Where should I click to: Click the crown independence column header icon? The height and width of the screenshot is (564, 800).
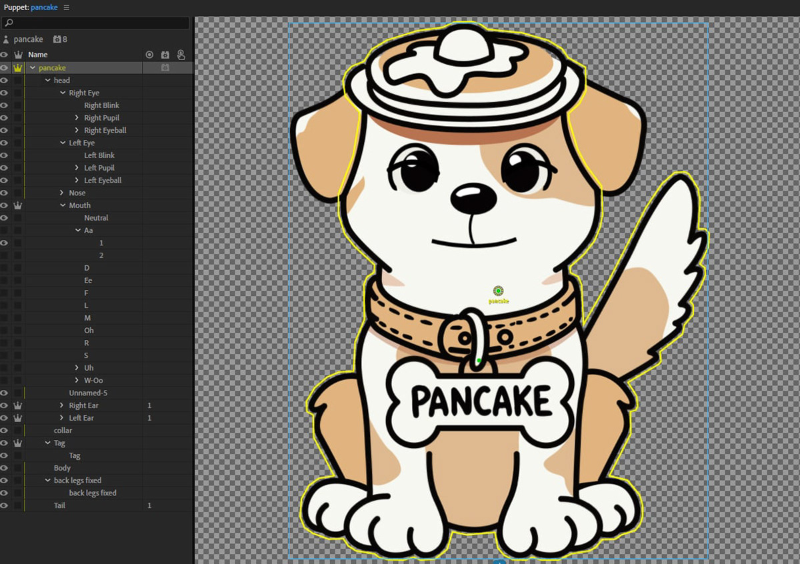tap(18, 55)
